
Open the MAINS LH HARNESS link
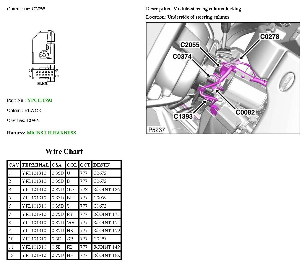[x=51, y=133]
